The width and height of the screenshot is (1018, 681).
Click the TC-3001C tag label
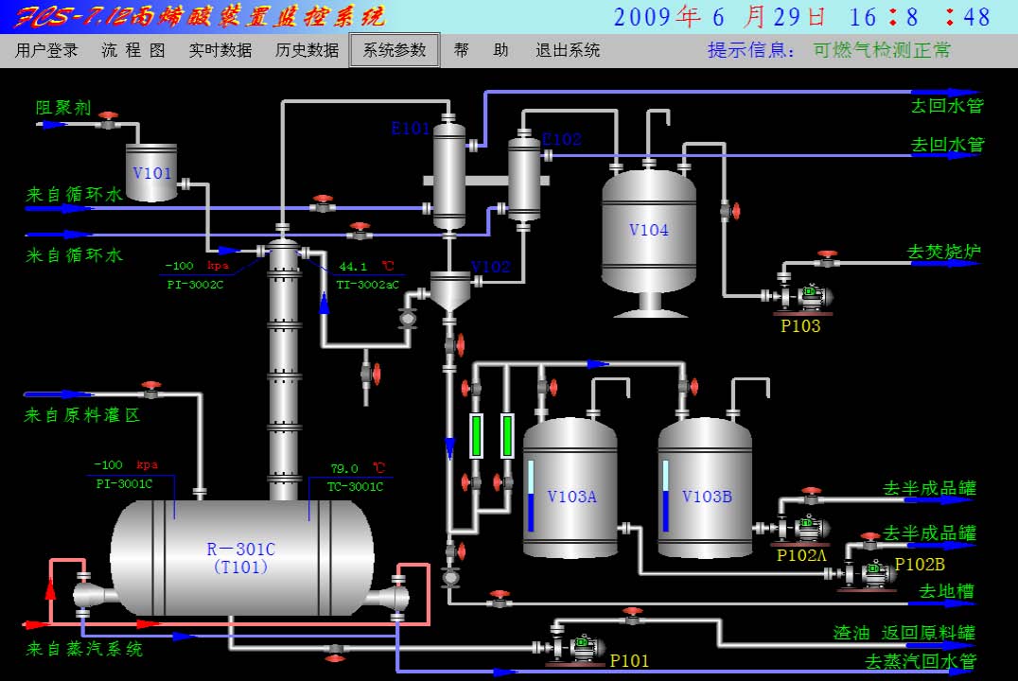click(x=355, y=486)
